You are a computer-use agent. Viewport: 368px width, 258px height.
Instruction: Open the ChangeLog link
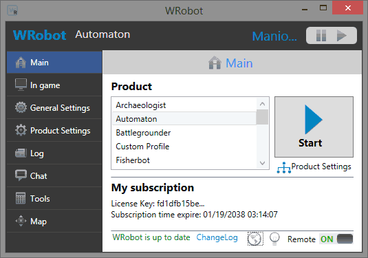pyautogui.click(x=217, y=237)
